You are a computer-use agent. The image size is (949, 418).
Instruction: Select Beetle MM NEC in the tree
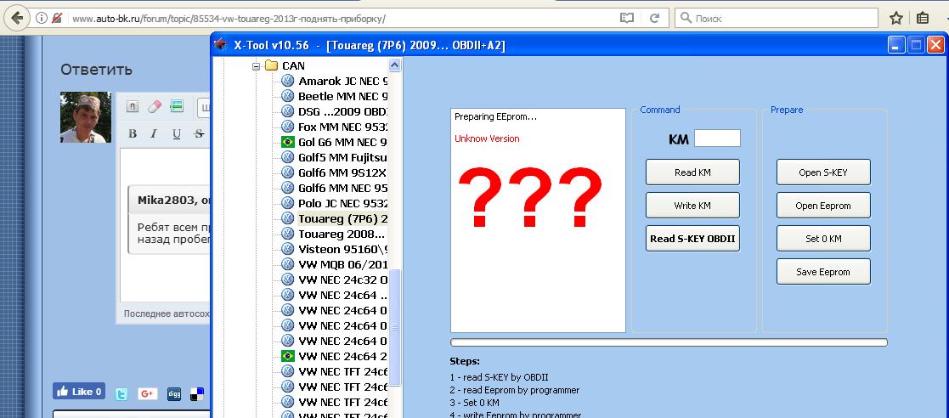pyautogui.click(x=342, y=96)
